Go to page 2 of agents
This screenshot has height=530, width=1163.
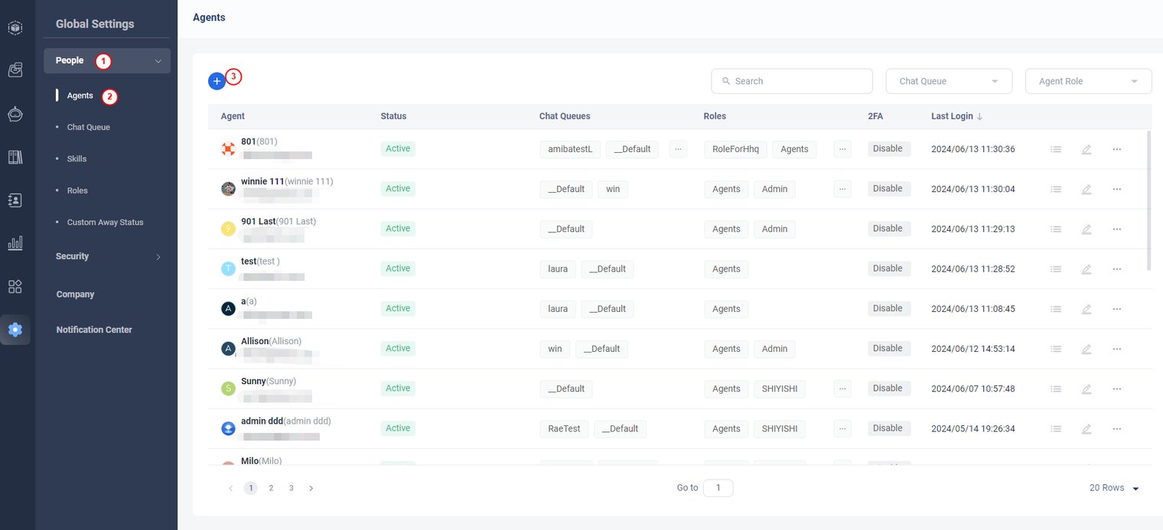tap(271, 488)
